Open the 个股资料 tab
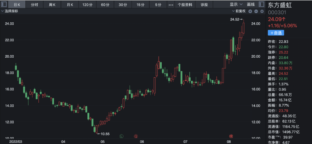 tap(185, 5)
